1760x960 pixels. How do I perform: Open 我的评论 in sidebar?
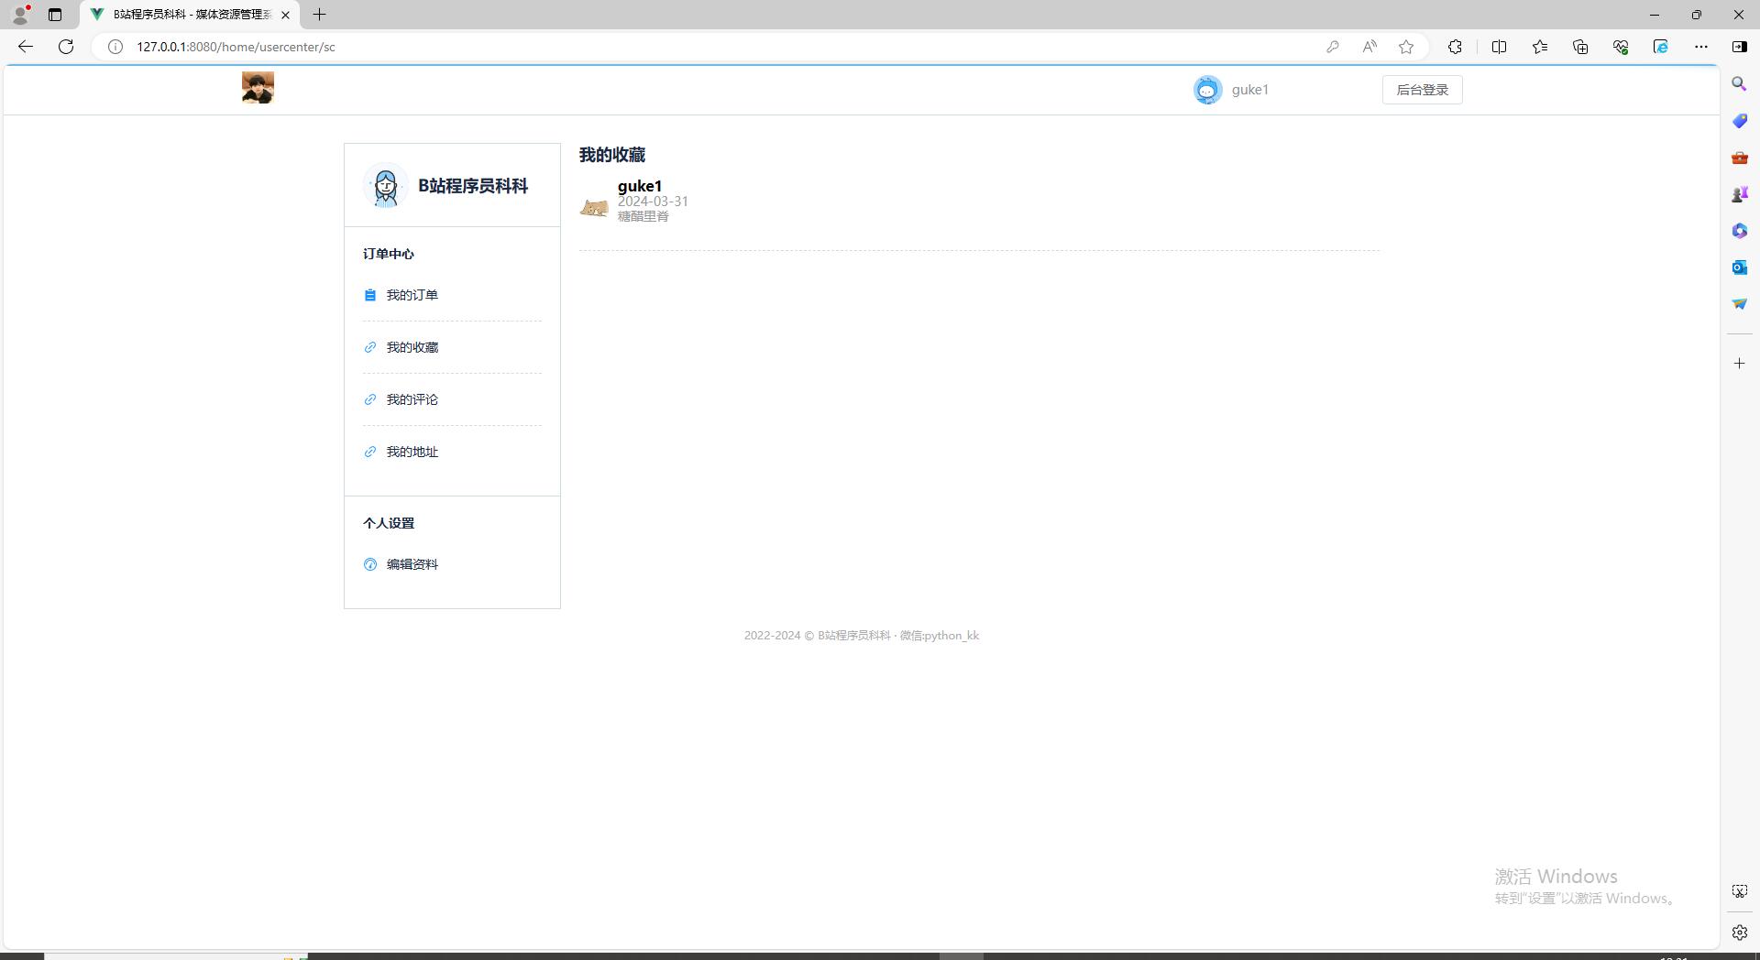(412, 399)
